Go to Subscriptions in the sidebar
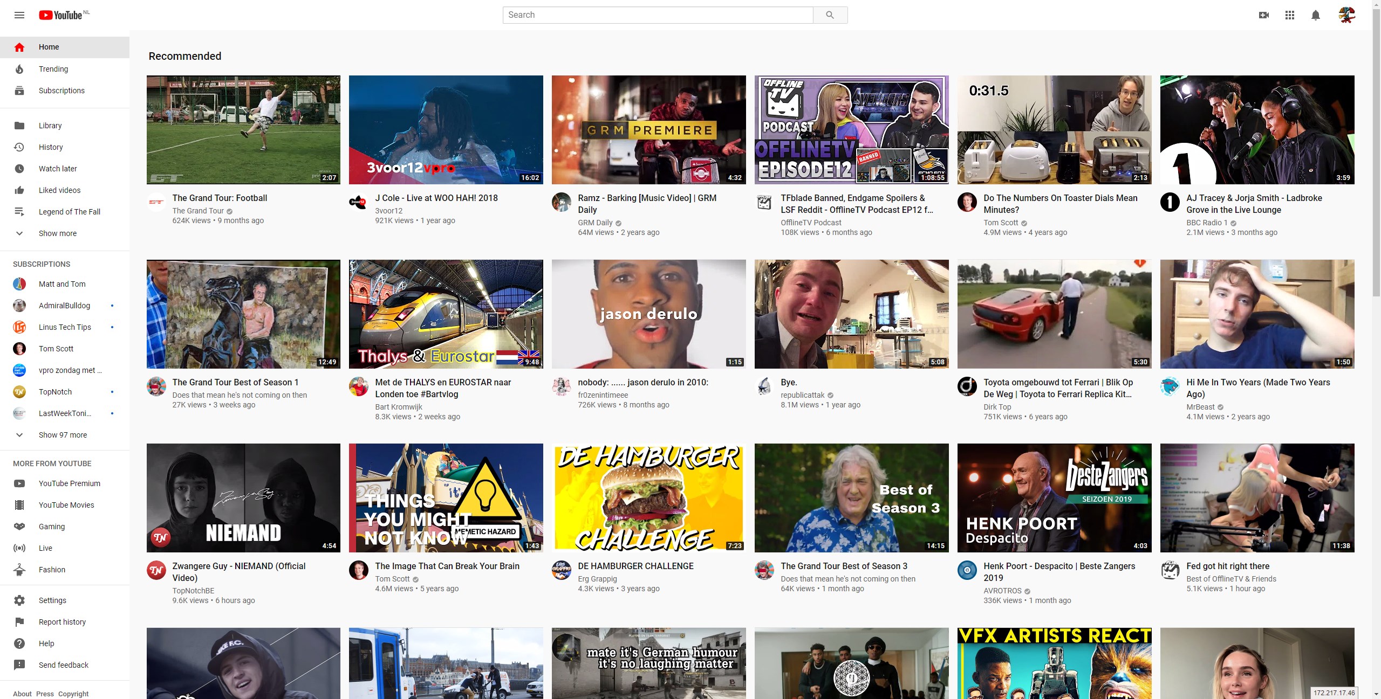The width and height of the screenshot is (1381, 699). pyautogui.click(x=61, y=91)
